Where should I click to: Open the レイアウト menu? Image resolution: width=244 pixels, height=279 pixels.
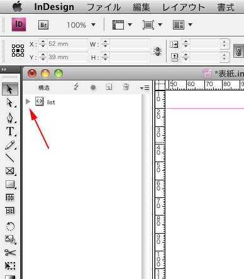[x=184, y=8]
